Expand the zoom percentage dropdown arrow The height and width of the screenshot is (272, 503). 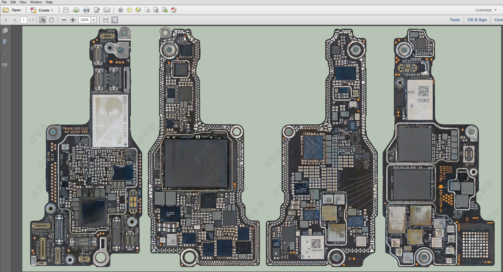(94, 20)
